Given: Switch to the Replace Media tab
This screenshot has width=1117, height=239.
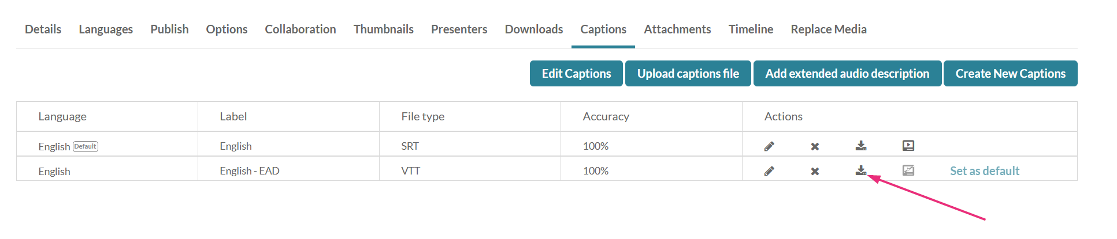Looking at the screenshot, I should [x=829, y=29].
